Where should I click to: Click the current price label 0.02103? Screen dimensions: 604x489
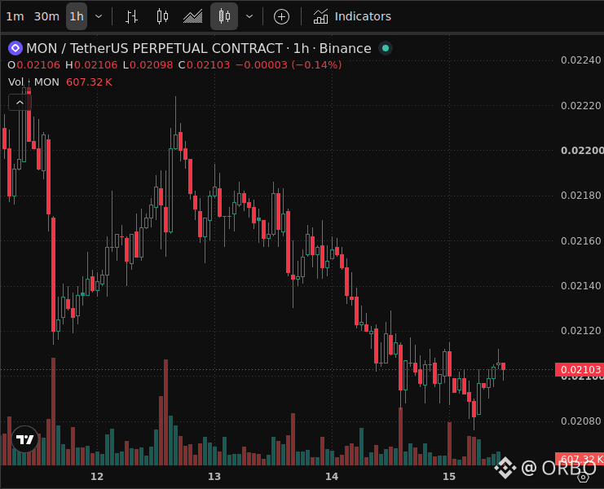580,370
